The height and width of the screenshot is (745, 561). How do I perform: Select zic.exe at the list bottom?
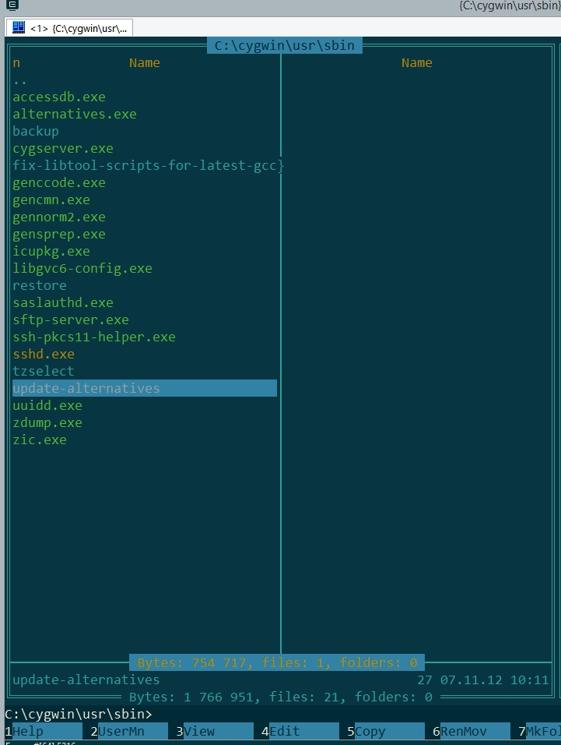tap(40, 440)
